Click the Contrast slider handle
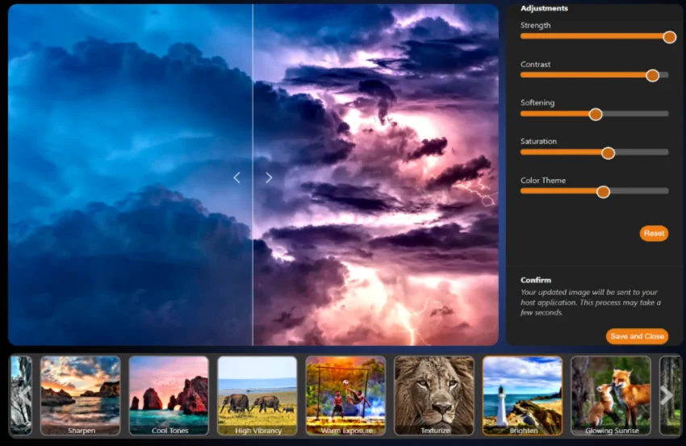 [652, 76]
